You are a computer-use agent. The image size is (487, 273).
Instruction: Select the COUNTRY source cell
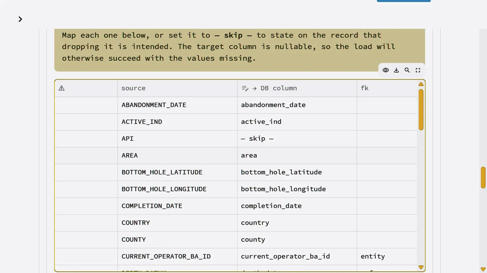click(x=177, y=223)
